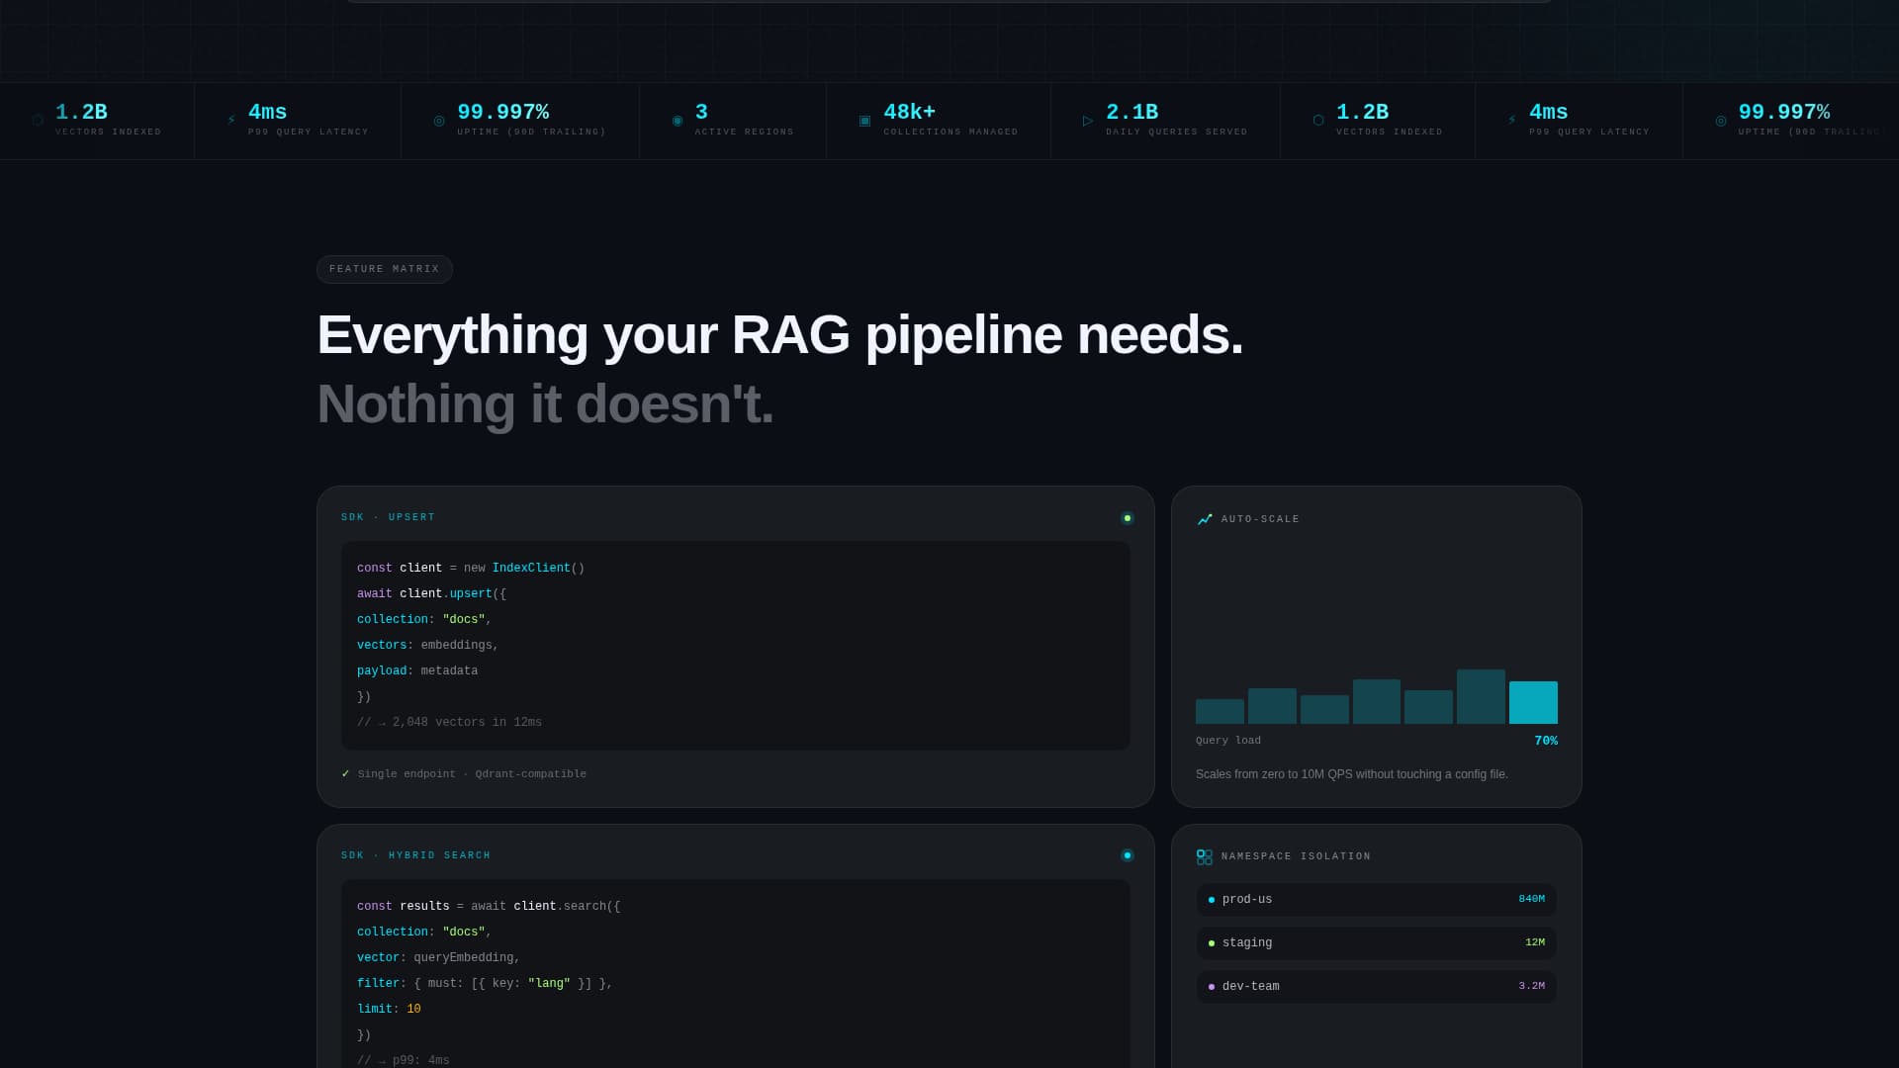Click the Collections Managed label
This screenshot has width=1899, height=1068.
[950, 132]
